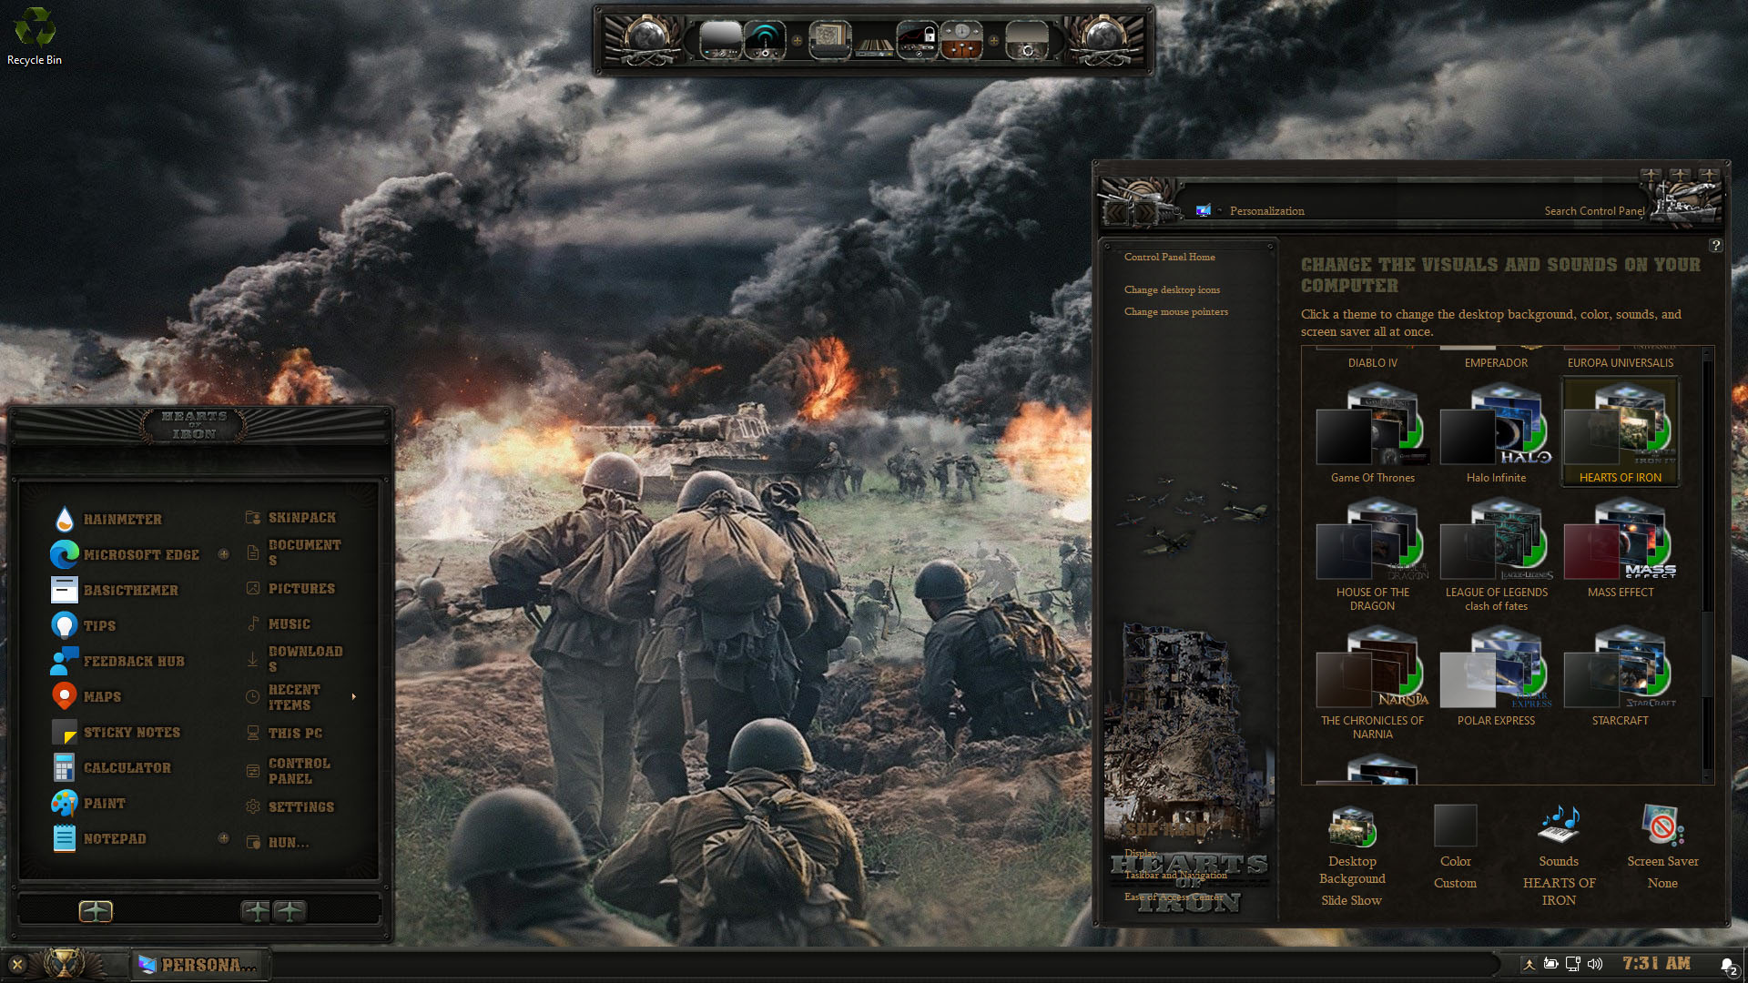Image resolution: width=1748 pixels, height=983 pixels.
Task: Expand Recent Items submenu arrow
Action: click(353, 697)
